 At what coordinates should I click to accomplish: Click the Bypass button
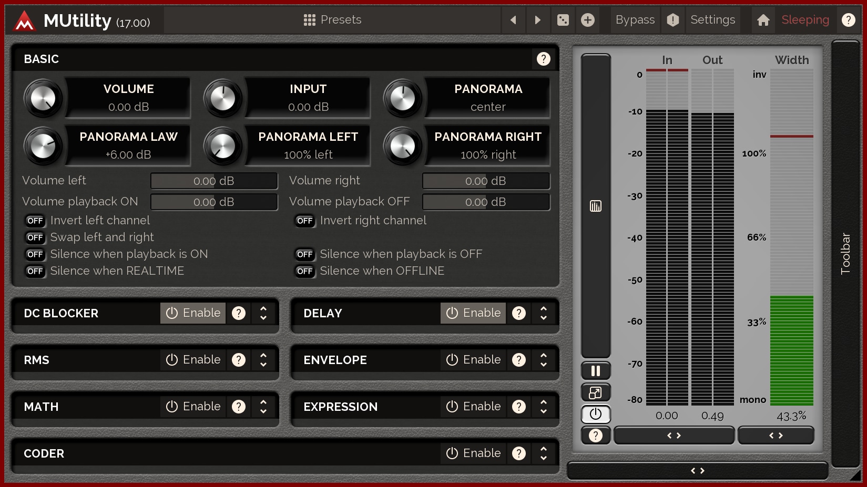coord(635,20)
